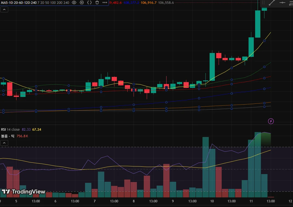The image size is (293, 207).
Task: Click the lightning bolt icon on chart
Action: coord(271,121)
